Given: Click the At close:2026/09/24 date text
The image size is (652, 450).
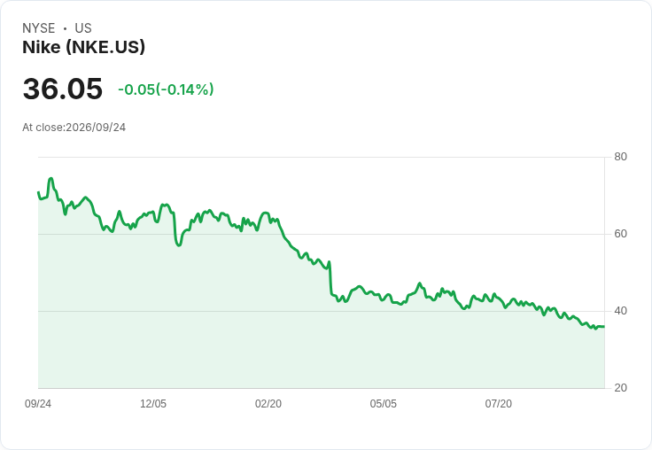Looking at the screenshot, I should pos(74,128).
